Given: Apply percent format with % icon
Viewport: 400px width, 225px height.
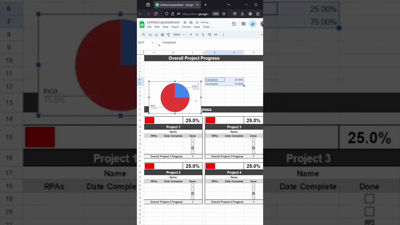Looking at the screenshot, I should click(197, 35).
